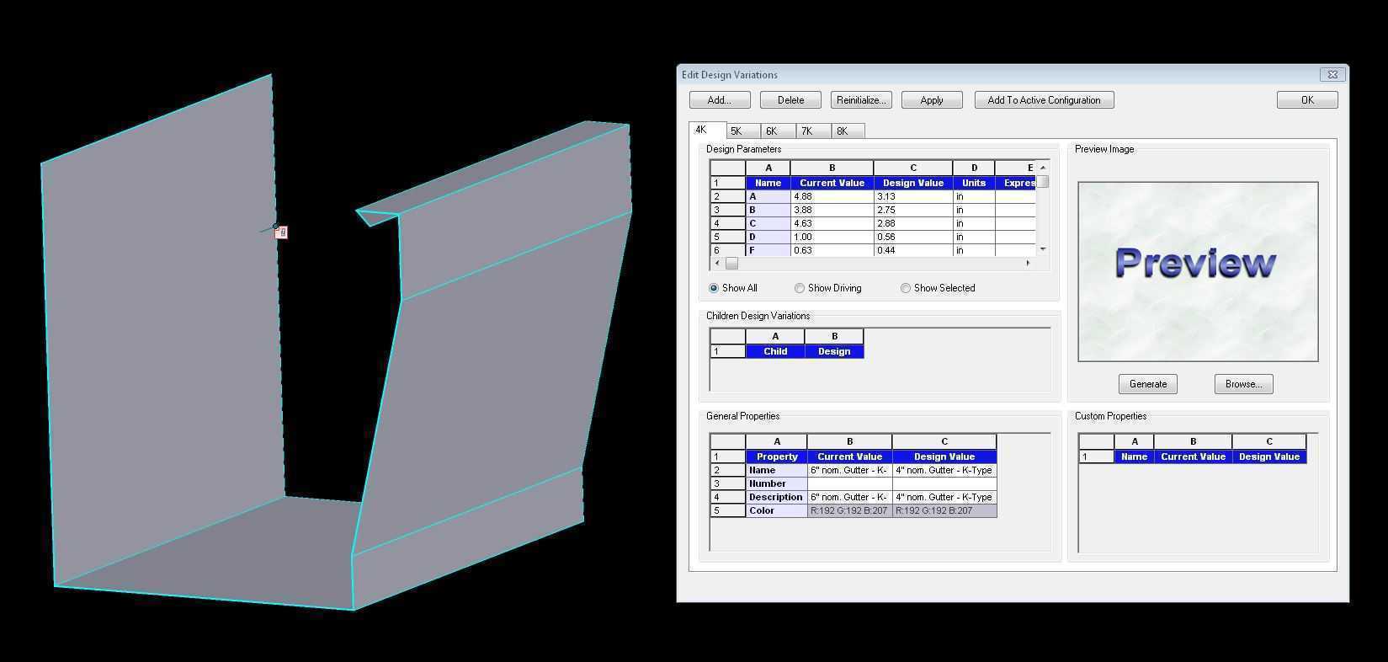The width and height of the screenshot is (1388, 662).
Task: Select Design Value 3.13 for parameter A
Action: pyautogui.click(x=912, y=196)
